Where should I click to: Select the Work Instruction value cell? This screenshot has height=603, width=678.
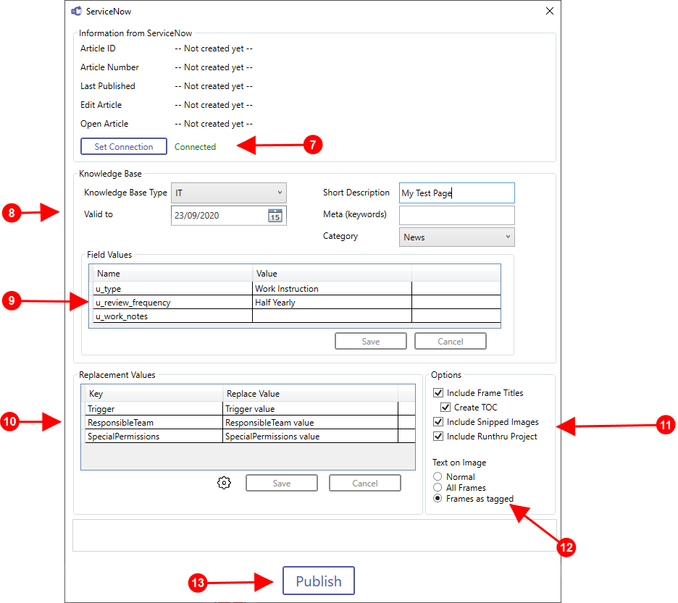[x=332, y=289]
